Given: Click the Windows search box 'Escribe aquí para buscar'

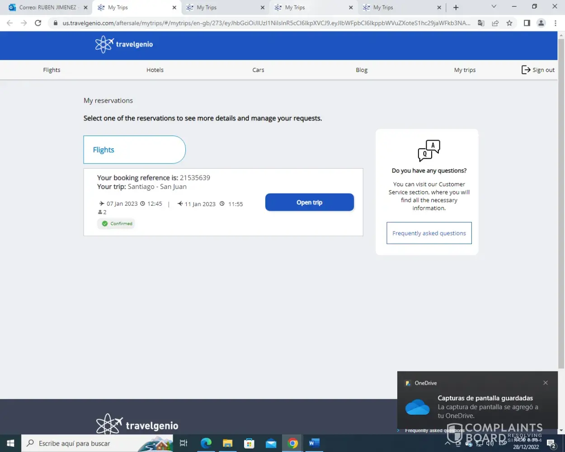Looking at the screenshot, I should pos(97,443).
